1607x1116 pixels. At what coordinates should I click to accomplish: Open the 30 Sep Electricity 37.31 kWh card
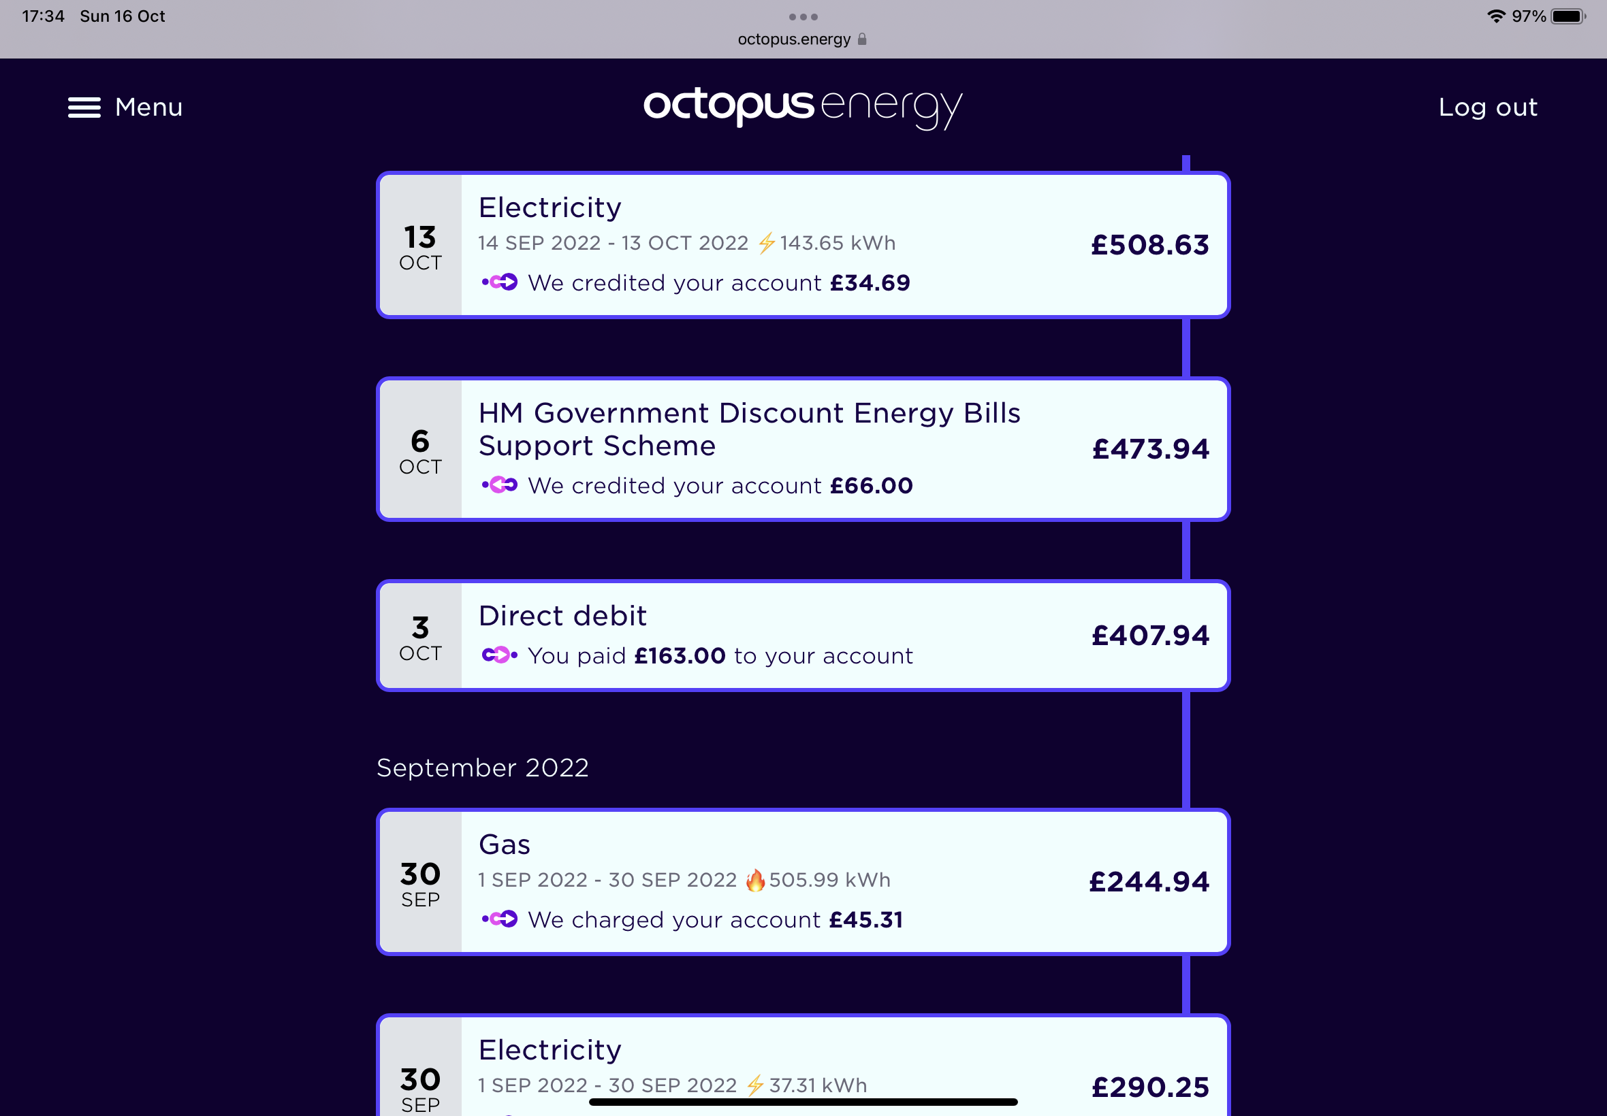[x=803, y=1066]
